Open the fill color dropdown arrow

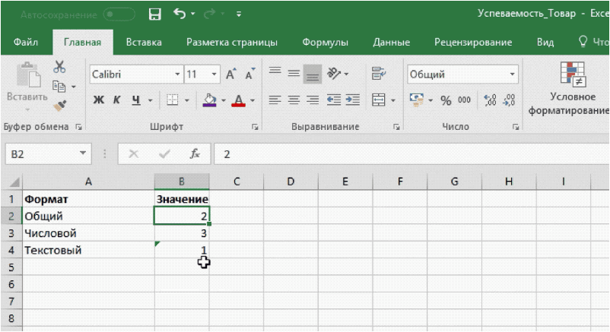coord(224,100)
